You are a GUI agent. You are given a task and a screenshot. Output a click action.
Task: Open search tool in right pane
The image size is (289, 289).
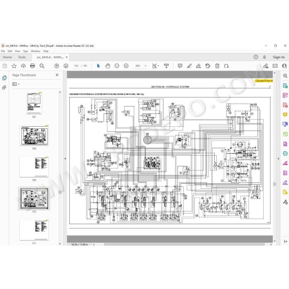click(285, 76)
